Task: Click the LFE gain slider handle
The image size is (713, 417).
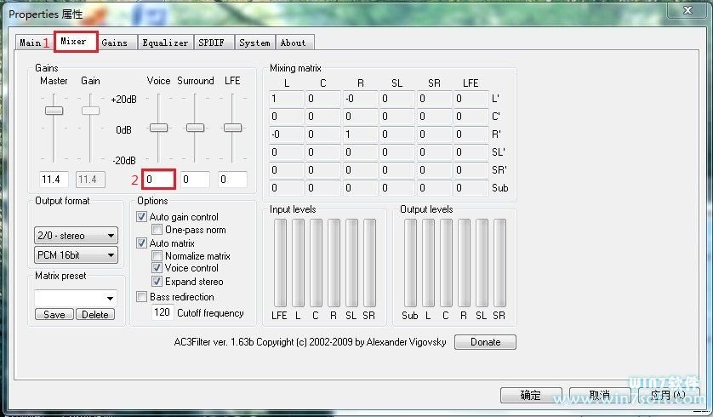Action: pos(232,128)
